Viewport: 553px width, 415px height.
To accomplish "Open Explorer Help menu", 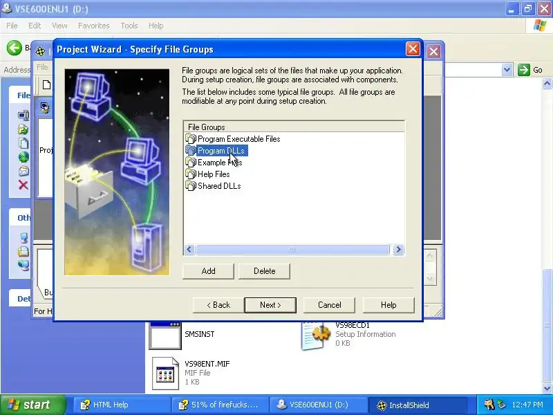I will 156,26.
